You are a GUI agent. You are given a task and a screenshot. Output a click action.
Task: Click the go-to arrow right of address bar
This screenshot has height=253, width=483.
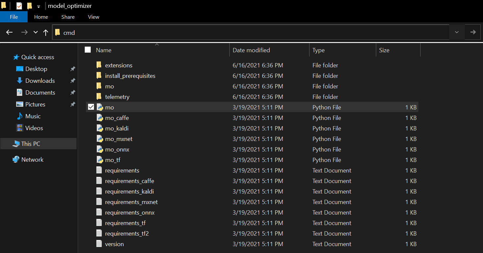(x=473, y=32)
